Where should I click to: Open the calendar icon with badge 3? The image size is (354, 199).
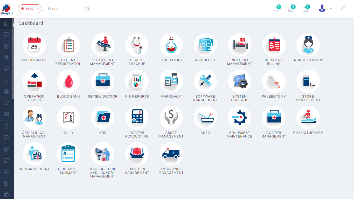(x=305, y=9)
